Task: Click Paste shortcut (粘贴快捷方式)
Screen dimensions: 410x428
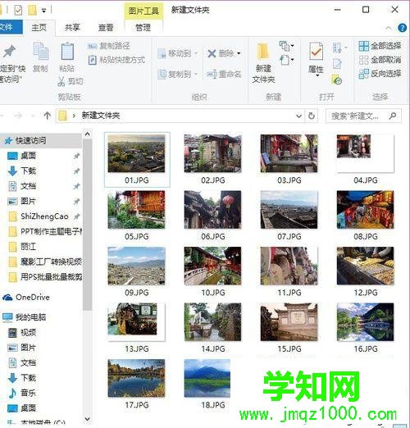Action: tap(116, 60)
